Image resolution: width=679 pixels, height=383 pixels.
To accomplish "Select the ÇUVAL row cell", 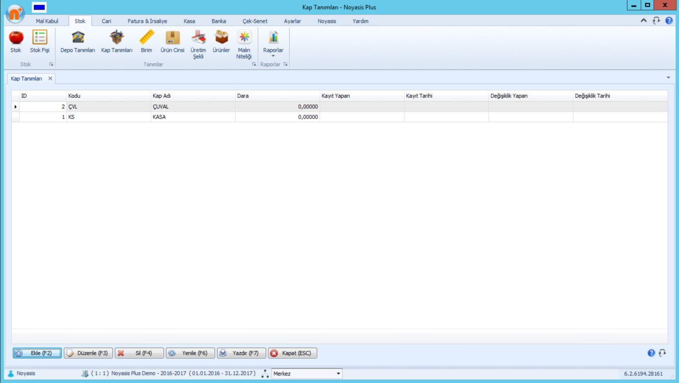I will (x=193, y=107).
